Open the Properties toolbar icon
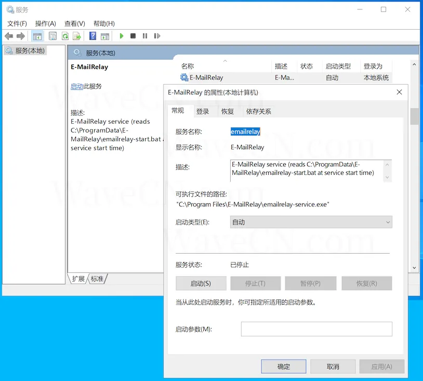Image resolution: width=423 pixels, height=381 pixels. pos(52,36)
